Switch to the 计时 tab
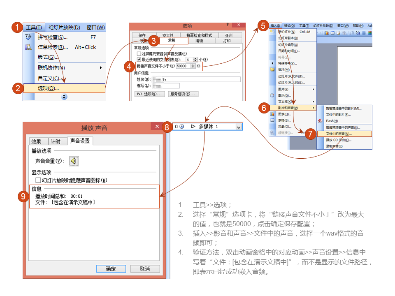This screenshot has height=296, width=395. point(56,141)
